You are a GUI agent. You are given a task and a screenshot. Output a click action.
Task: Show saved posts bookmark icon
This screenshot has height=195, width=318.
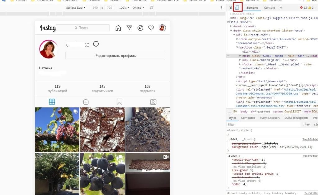pyautogui.click(x=119, y=102)
